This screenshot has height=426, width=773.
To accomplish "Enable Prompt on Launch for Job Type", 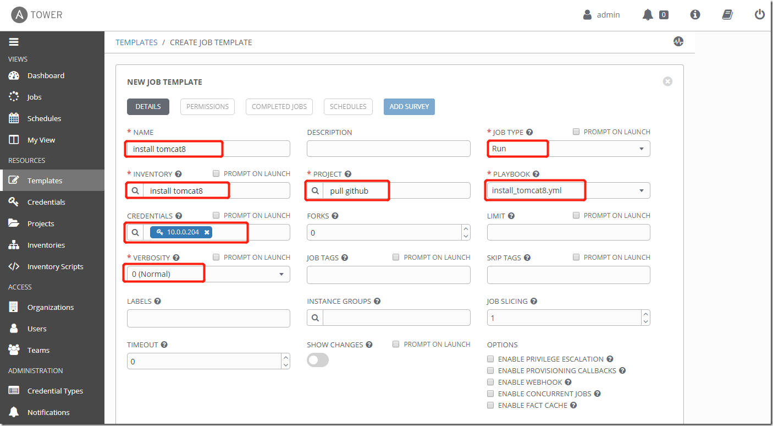I will tap(576, 132).
